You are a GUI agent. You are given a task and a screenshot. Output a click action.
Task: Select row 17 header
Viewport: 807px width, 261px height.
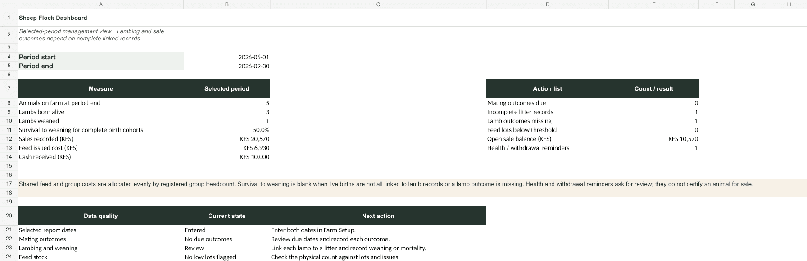coord(9,184)
